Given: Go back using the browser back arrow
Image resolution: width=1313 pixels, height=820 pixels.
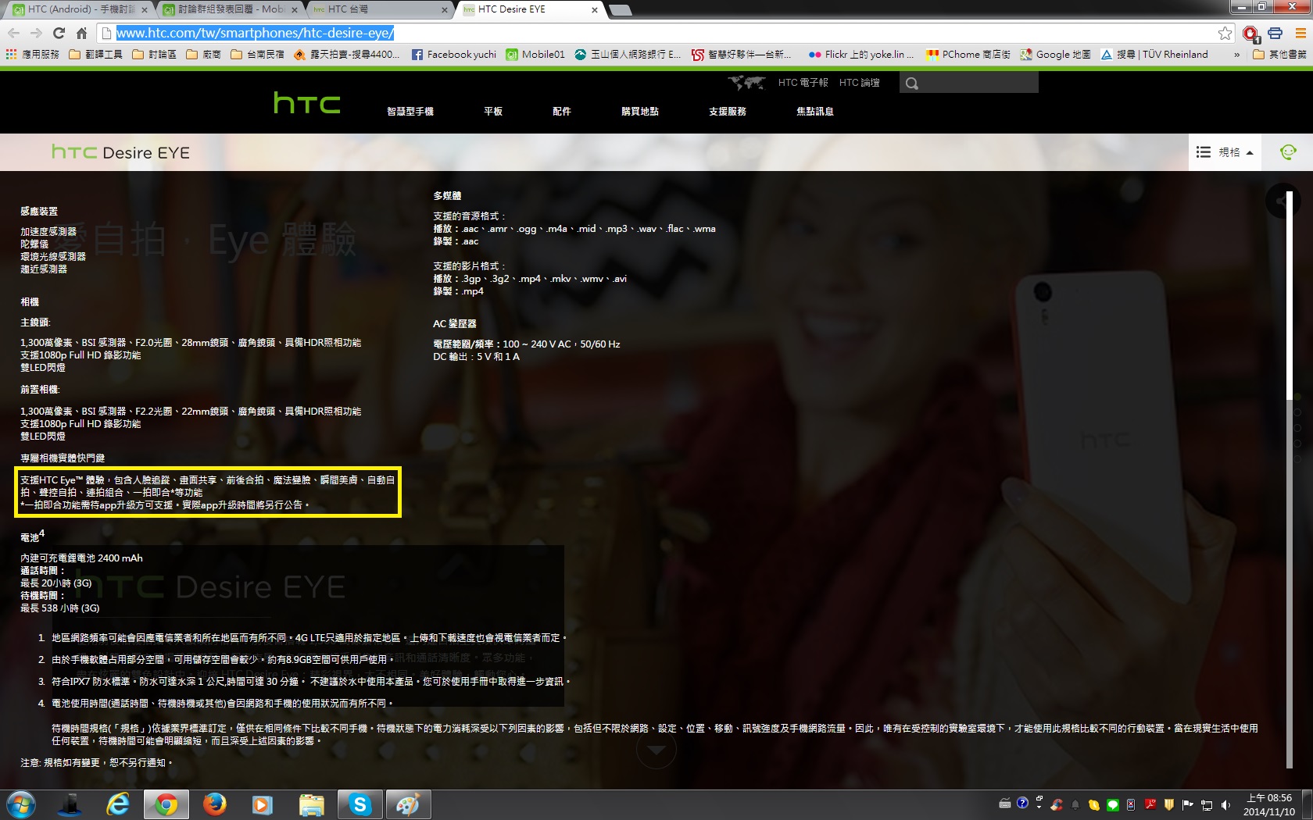Looking at the screenshot, I should click(13, 33).
